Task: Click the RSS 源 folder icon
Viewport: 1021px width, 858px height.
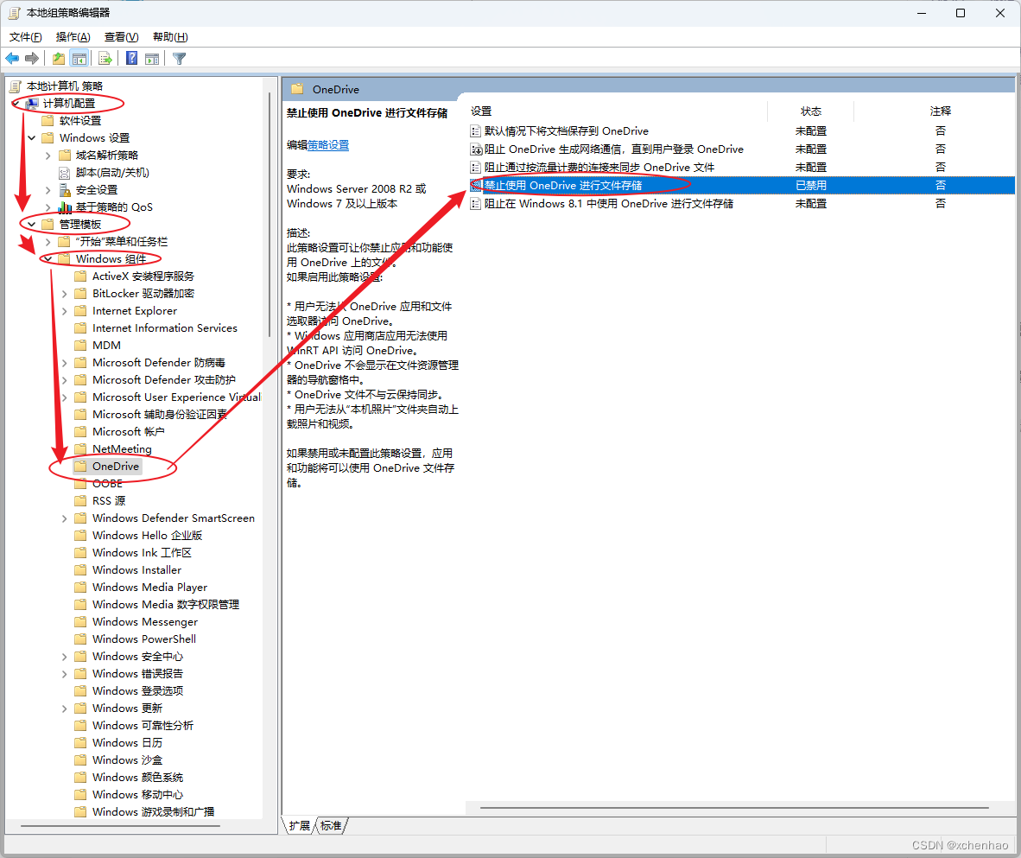Action: (x=80, y=501)
